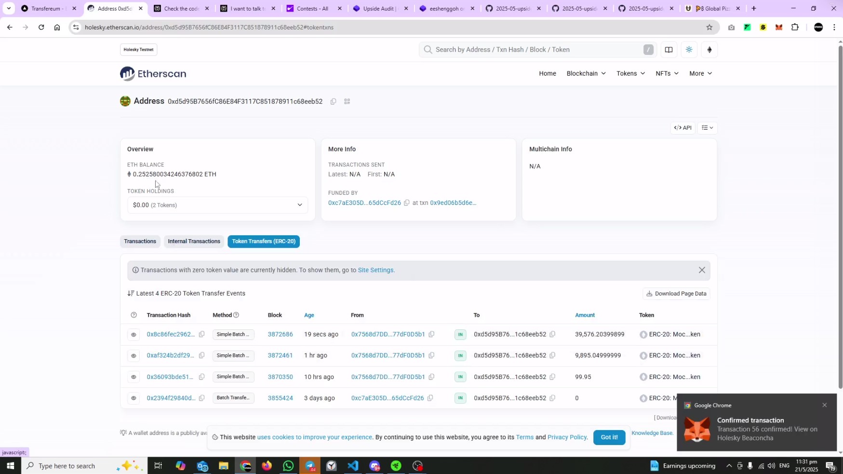Copy the address next to the Address header
This screenshot has height=474, width=843.
click(333, 102)
